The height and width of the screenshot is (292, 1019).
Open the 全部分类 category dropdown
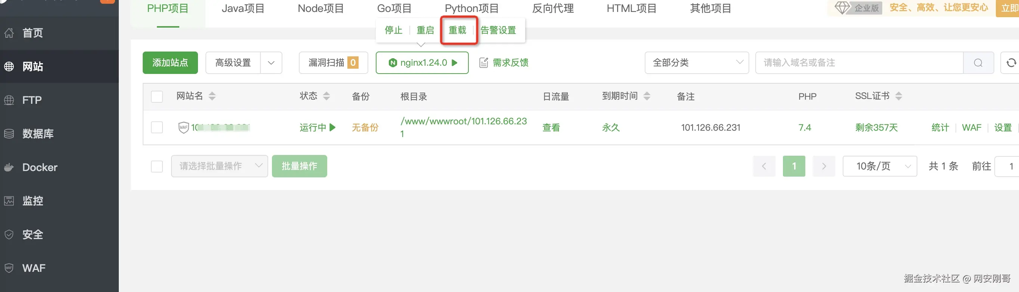[697, 62]
